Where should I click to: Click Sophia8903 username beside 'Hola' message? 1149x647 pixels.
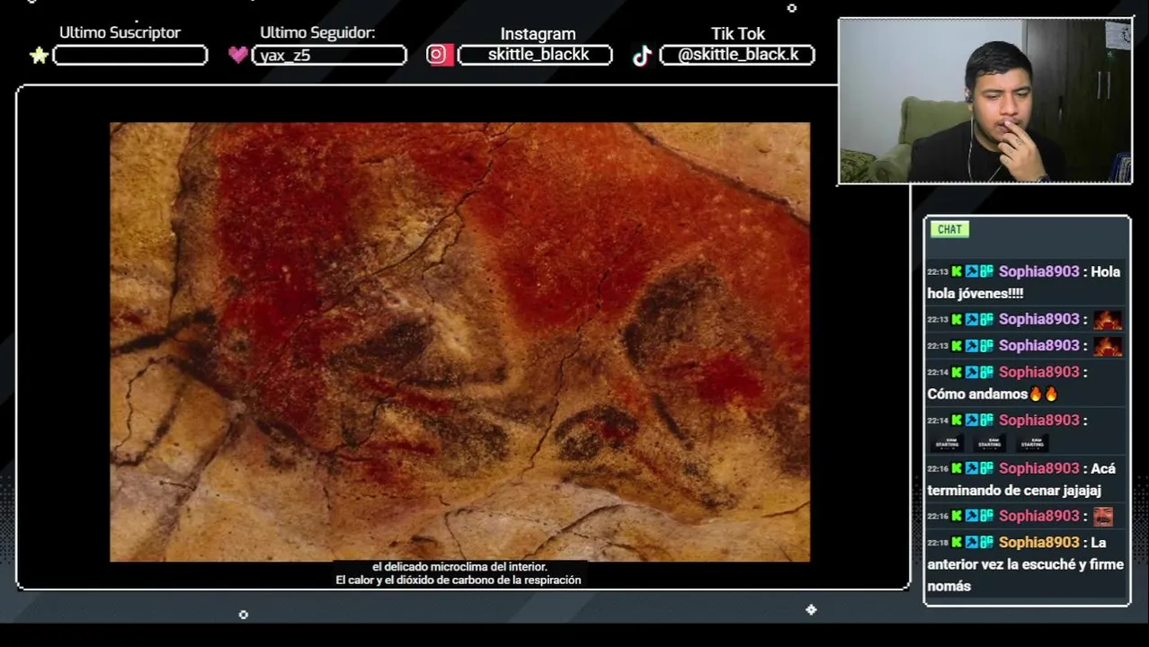point(1038,271)
